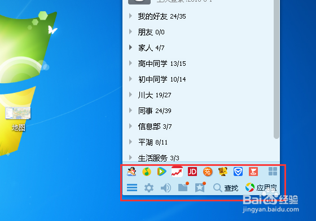Open the file manager folder icon

(183, 187)
